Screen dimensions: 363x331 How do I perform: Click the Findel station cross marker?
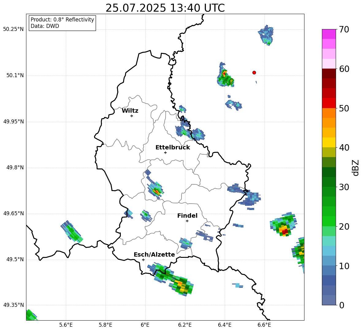point(187,221)
